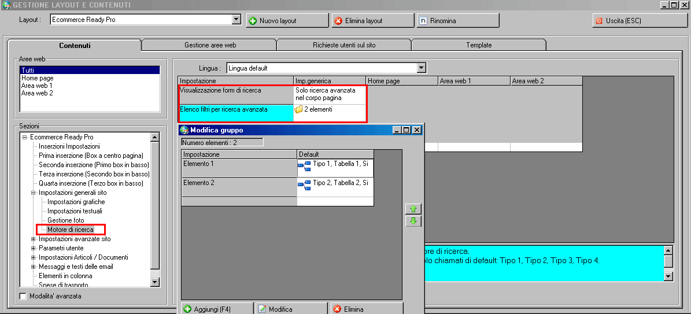Screen dimensions: 691x314
Task: Click Elemento 2 row label
Action: point(239,187)
